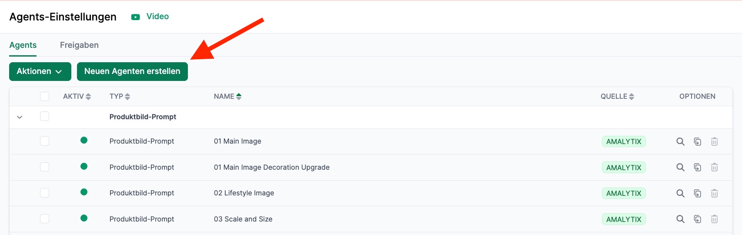Open the Video link
Screen dimensions: 742x235
157,17
